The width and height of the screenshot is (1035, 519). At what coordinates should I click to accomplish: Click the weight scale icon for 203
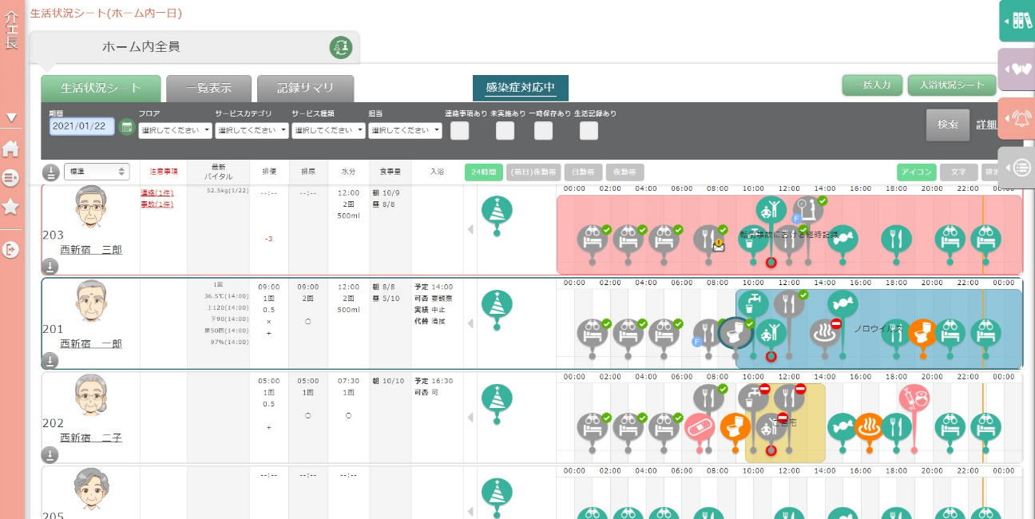tap(807, 211)
